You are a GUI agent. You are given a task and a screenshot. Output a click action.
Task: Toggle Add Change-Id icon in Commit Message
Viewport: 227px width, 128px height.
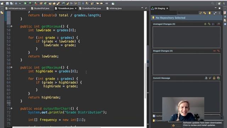click(x=218, y=78)
